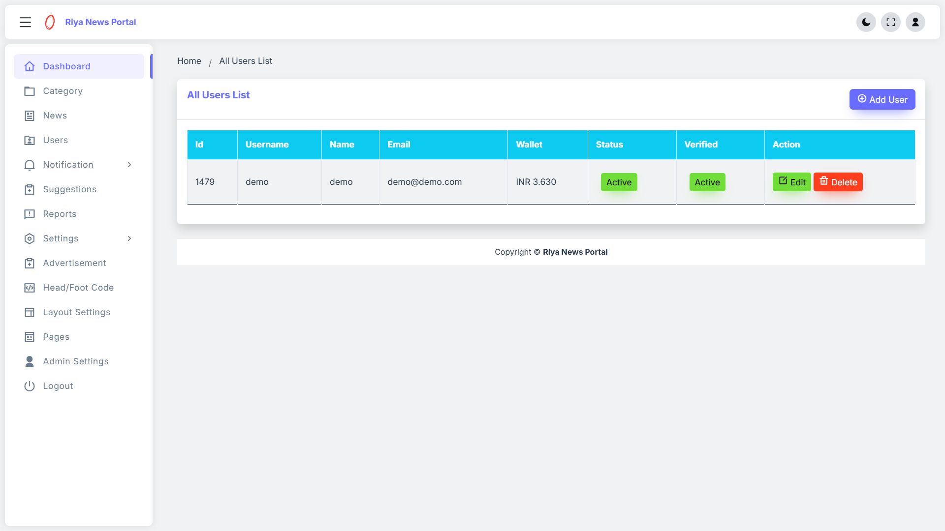Open the user profile avatar icon

915,22
